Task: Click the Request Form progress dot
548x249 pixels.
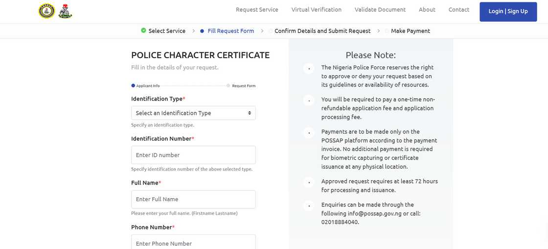Action: click(x=228, y=86)
